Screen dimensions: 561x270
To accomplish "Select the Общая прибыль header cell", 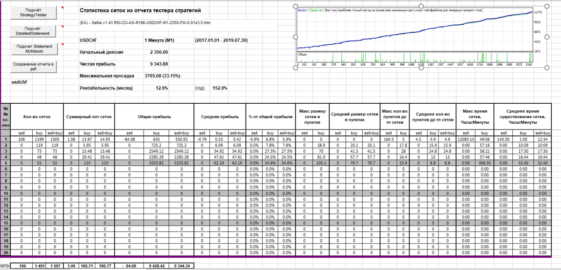I will click(154, 116).
